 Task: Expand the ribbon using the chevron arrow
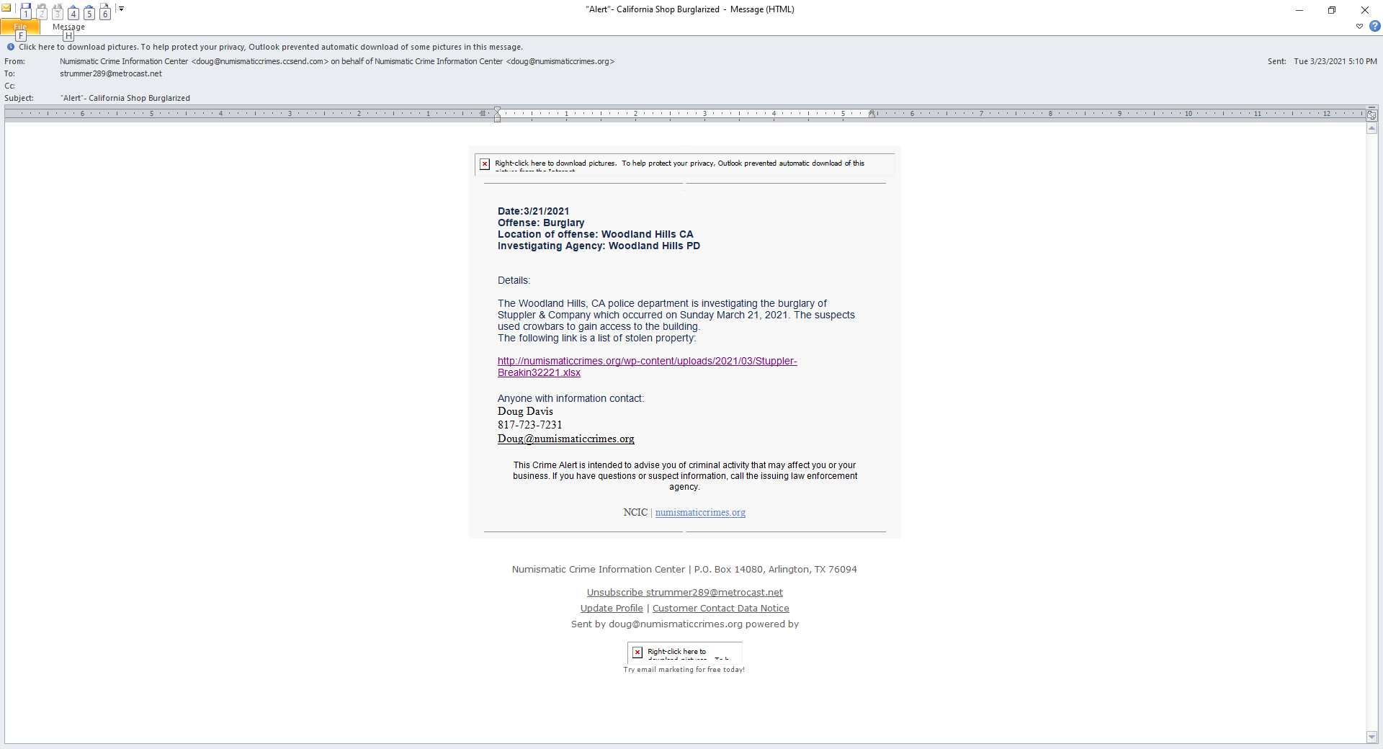[x=1359, y=27]
